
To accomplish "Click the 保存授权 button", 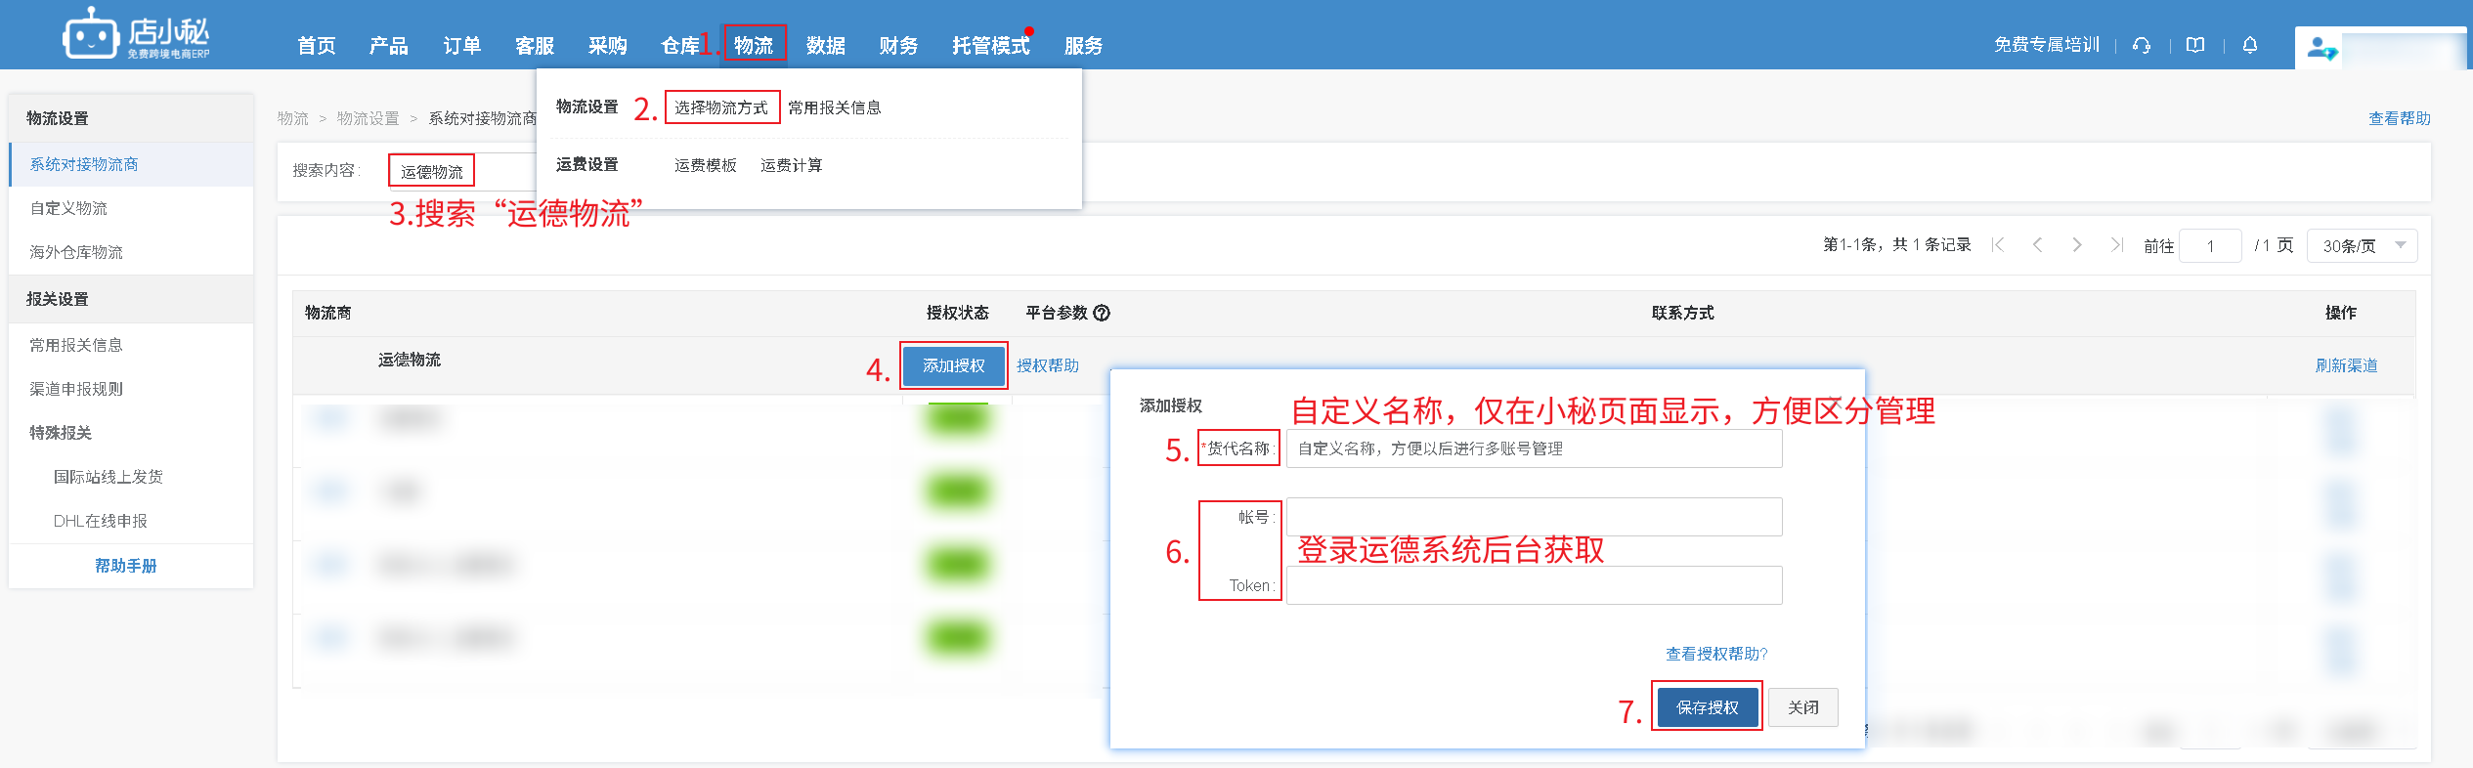I will (x=1707, y=706).
